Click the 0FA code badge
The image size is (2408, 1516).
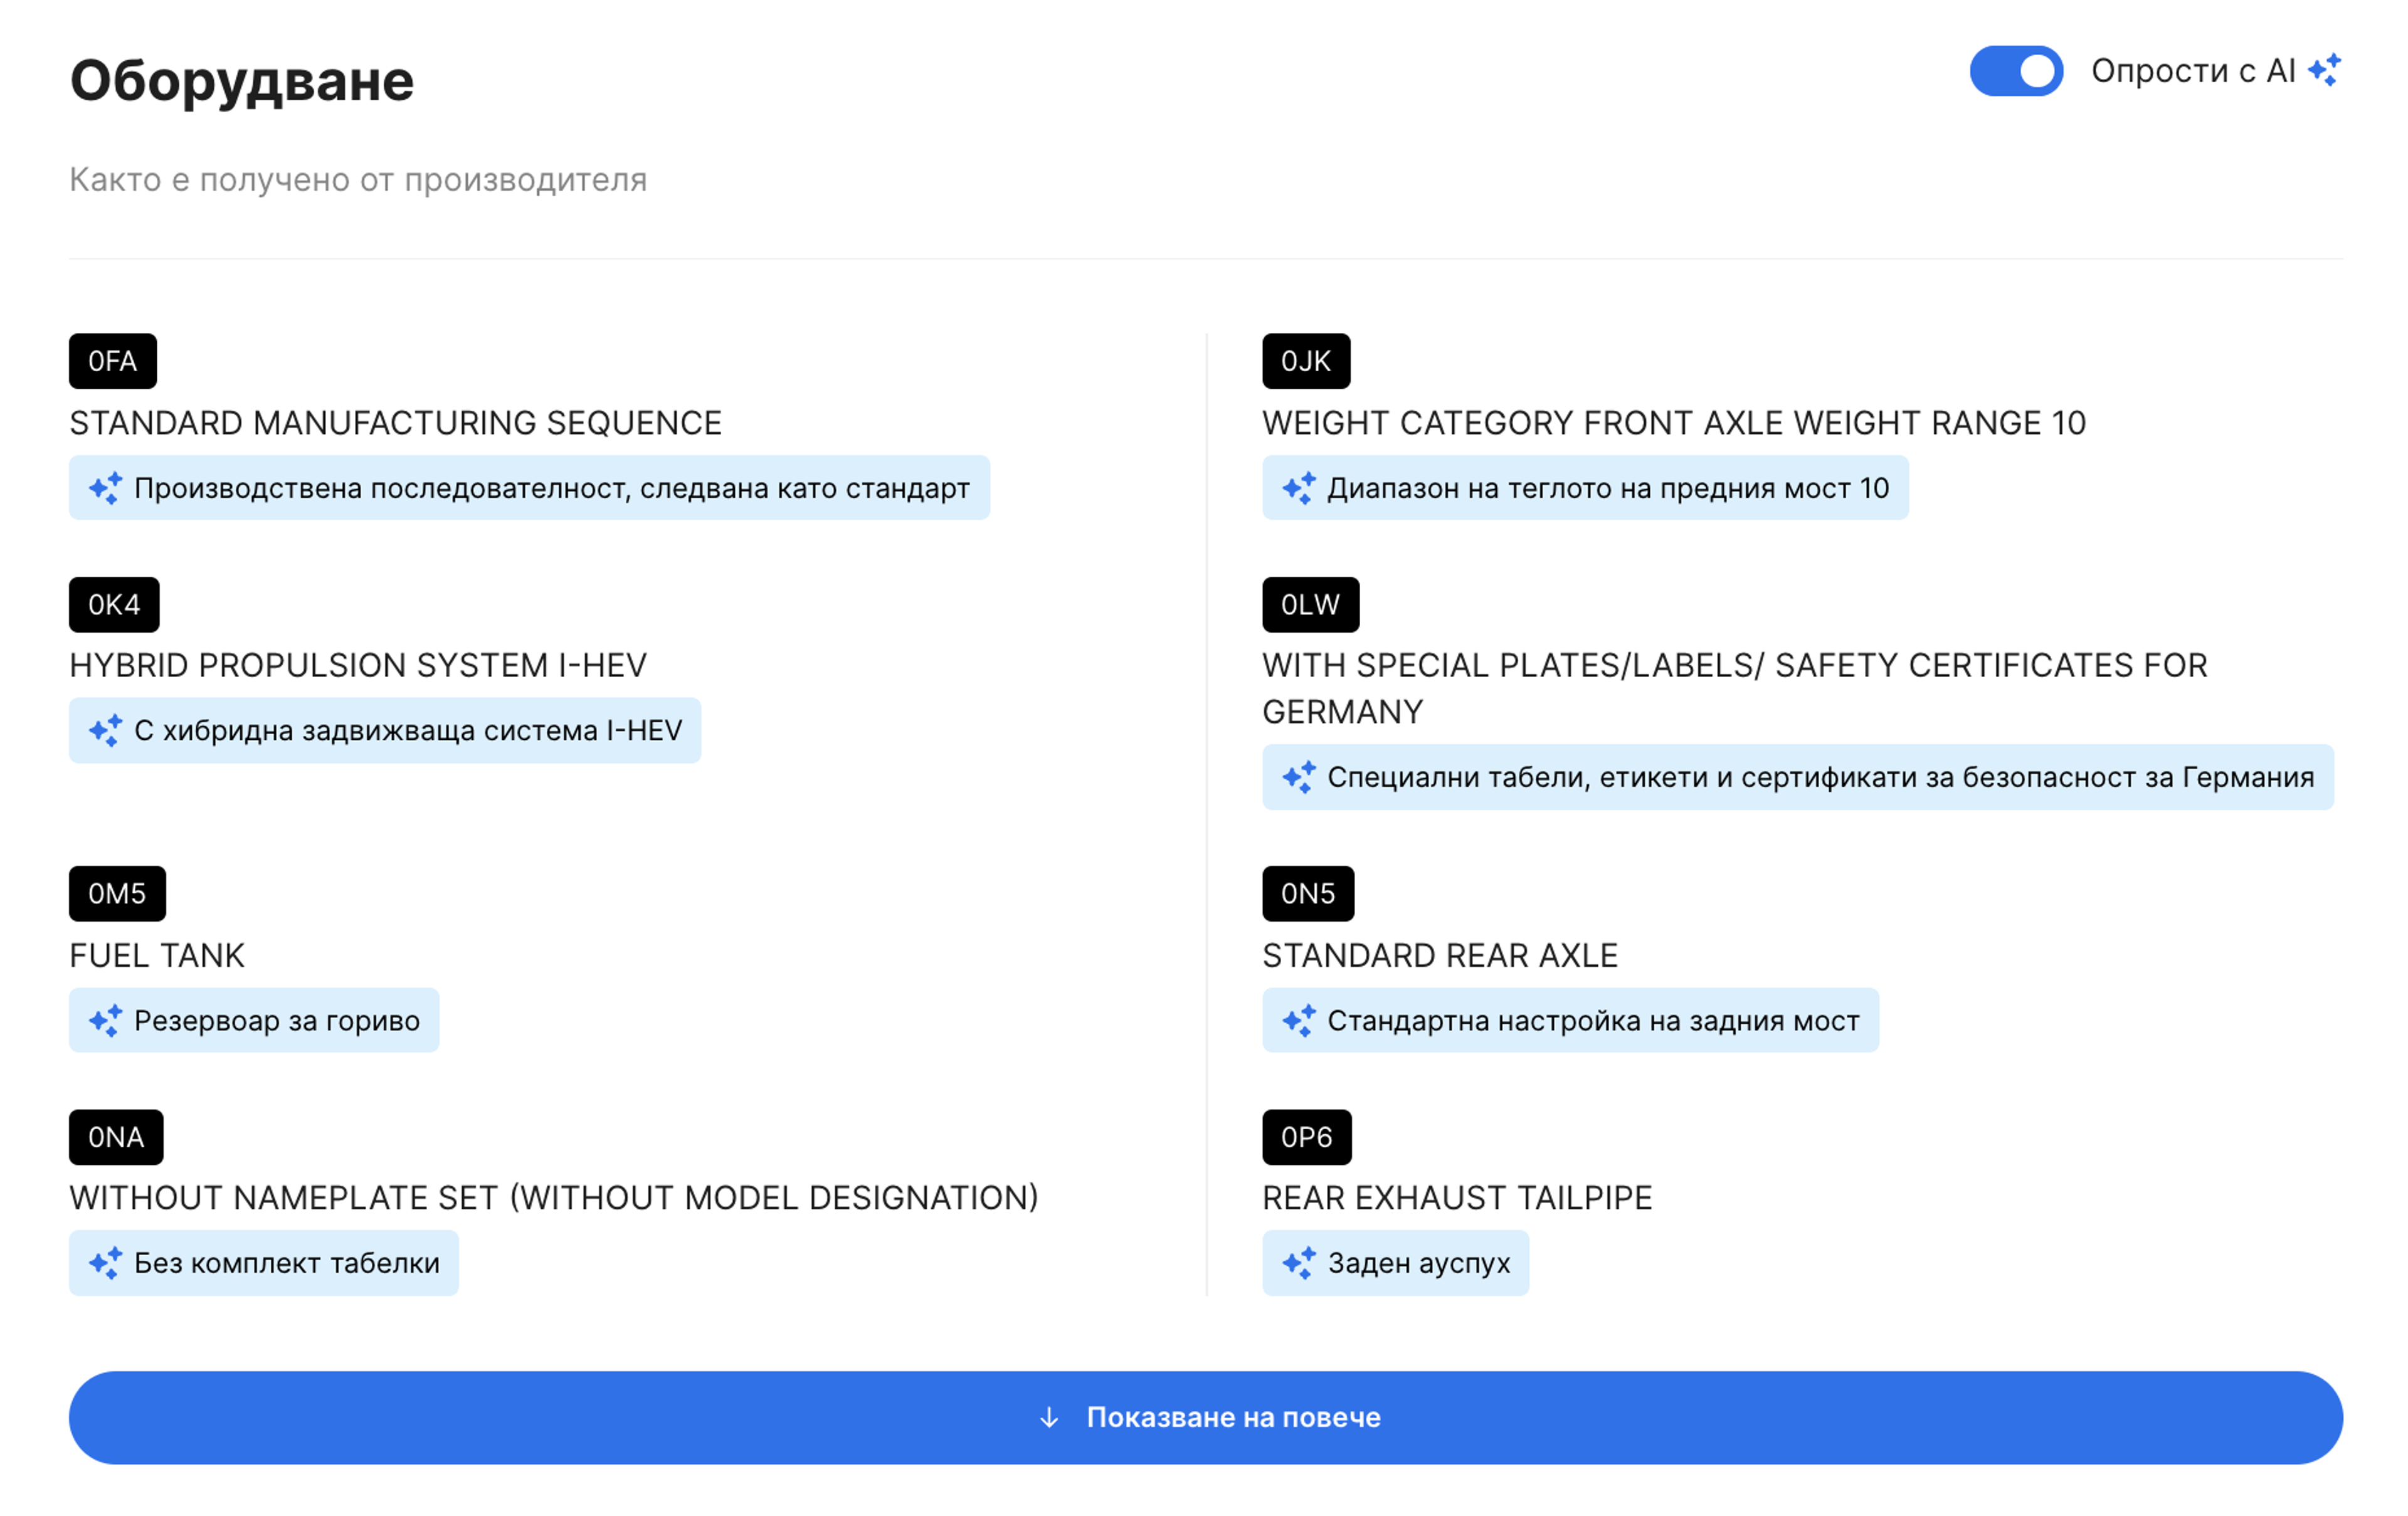click(x=112, y=361)
